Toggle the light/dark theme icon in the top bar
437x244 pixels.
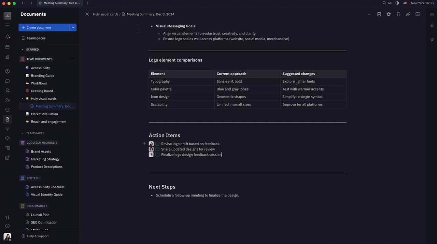pos(397,3)
